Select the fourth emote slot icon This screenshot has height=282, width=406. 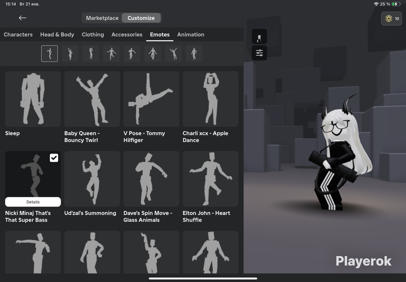111,54
